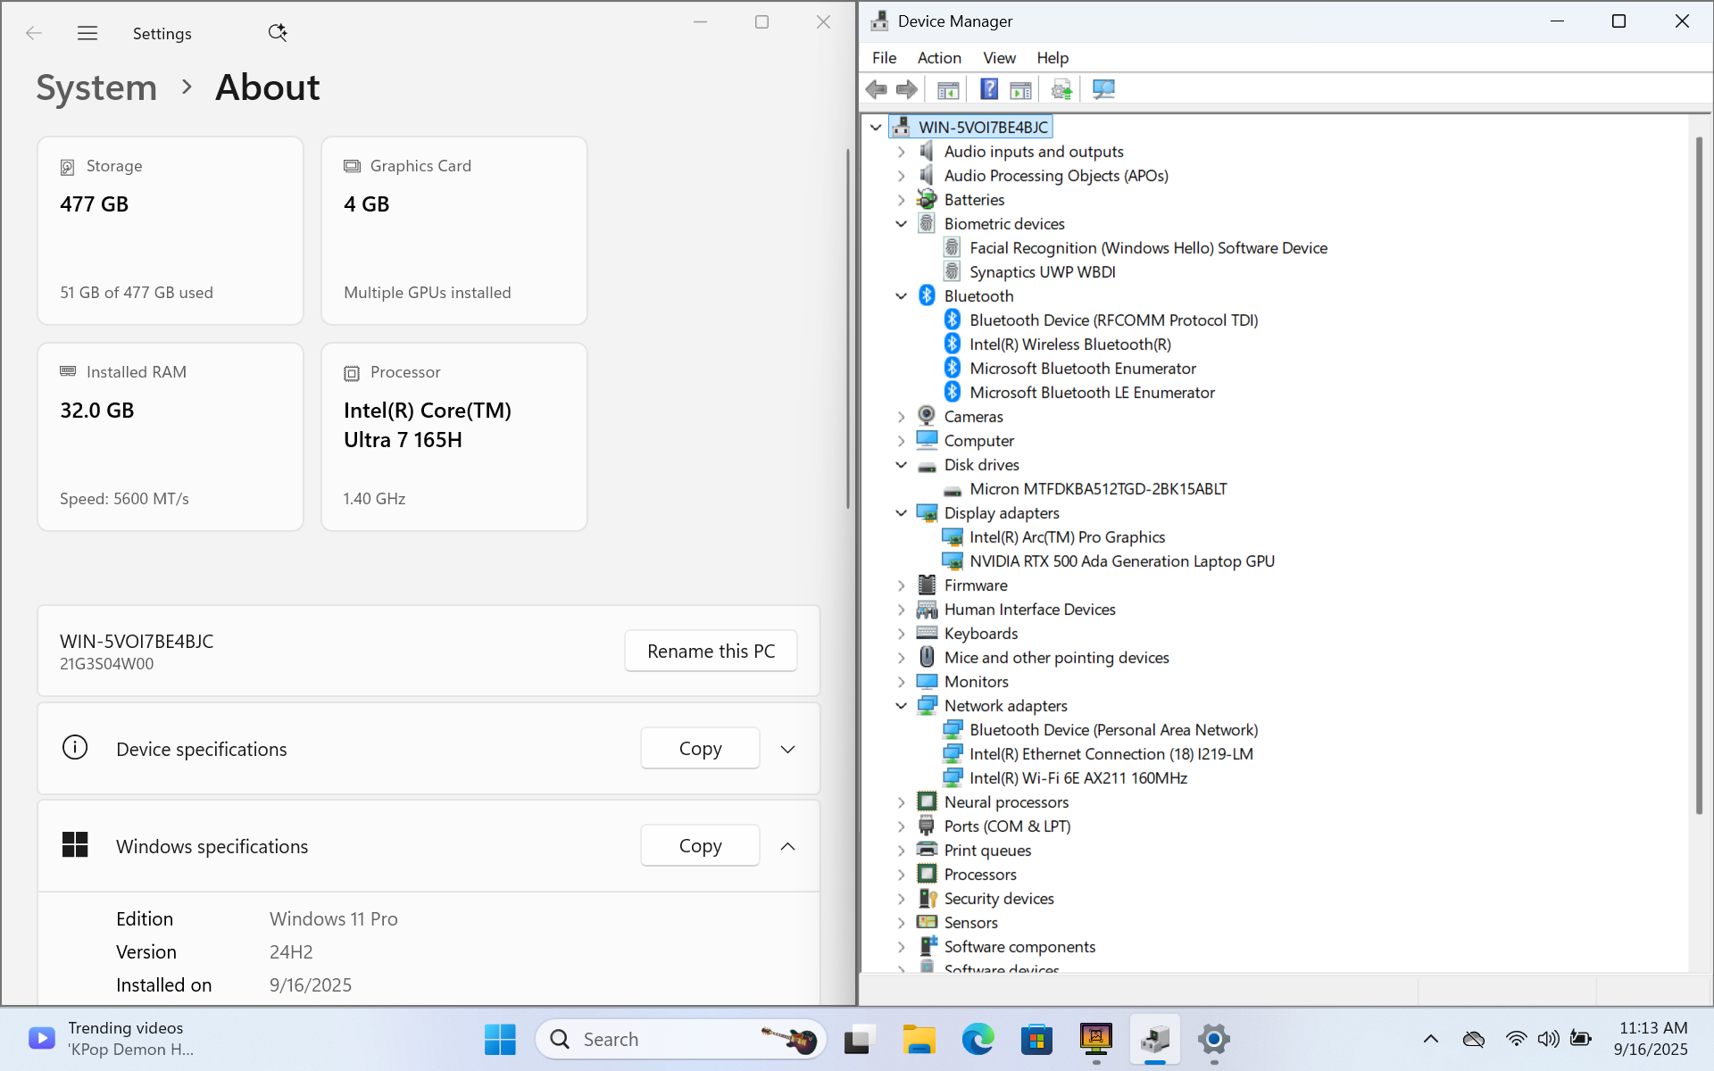Select Microsoft Bluetooth LE Enumerator
The height and width of the screenshot is (1071, 1714).
(1092, 393)
